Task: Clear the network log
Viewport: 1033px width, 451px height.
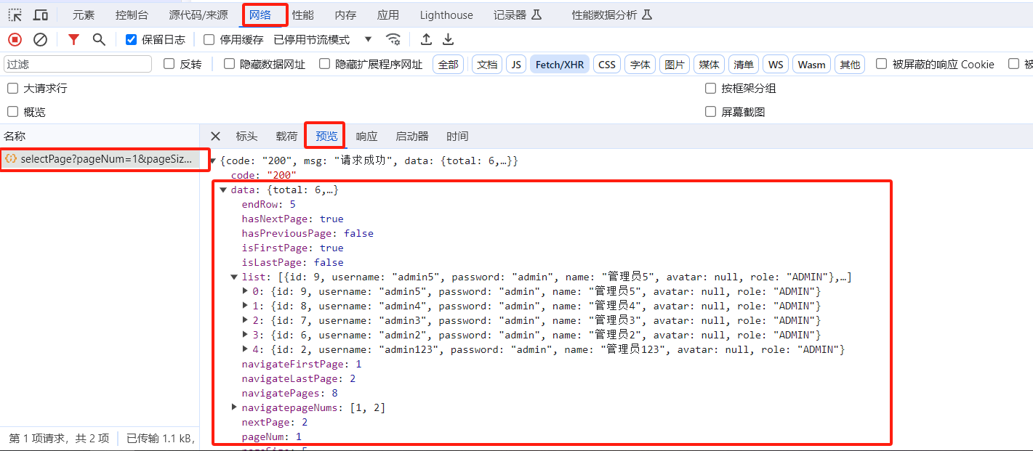Action: point(41,39)
